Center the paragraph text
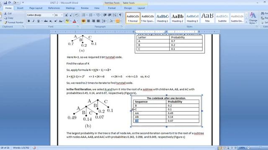 pos(88,21)
